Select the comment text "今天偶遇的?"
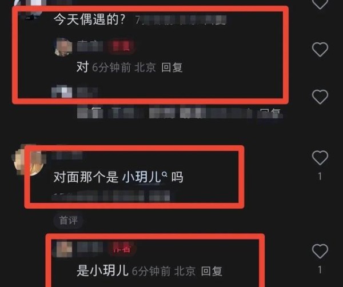The image size is (343, 287). (90, 19)
